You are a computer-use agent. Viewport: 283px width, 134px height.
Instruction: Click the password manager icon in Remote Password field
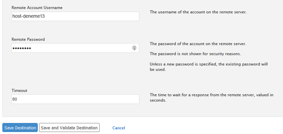134,48
